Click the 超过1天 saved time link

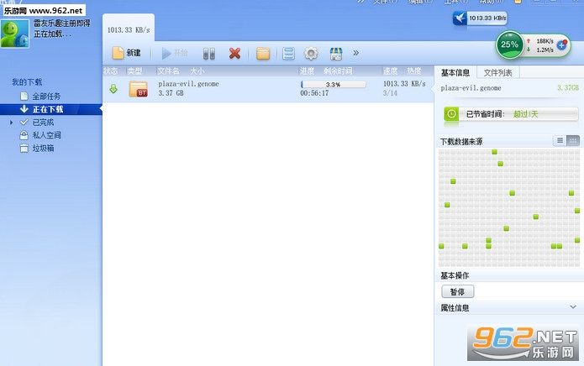point(526,114)
